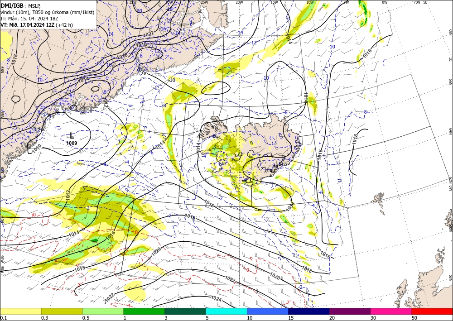Image resolution: width=453 pixels, height=321 pixels.
Task: Click the legend value '0.1'
Action: 3,318
